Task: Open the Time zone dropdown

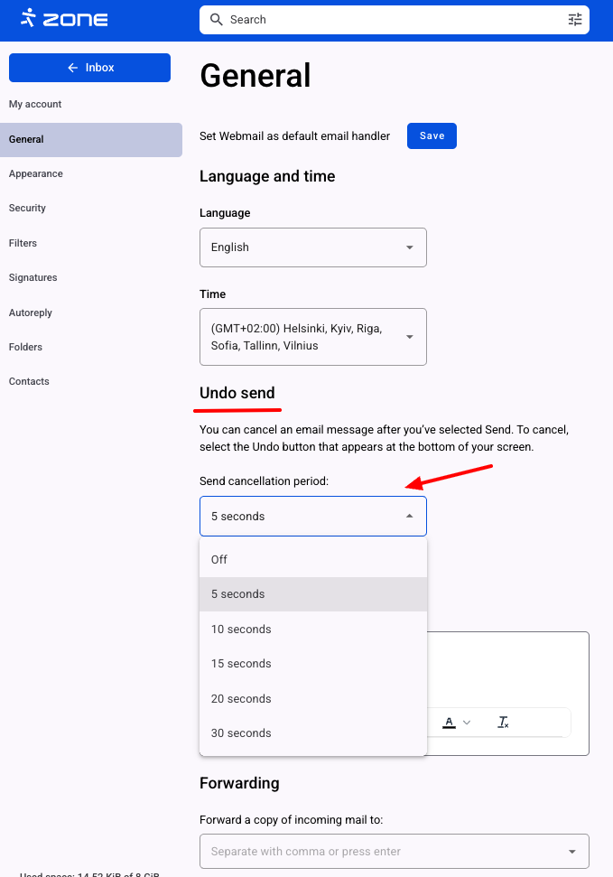Action: 312,337
